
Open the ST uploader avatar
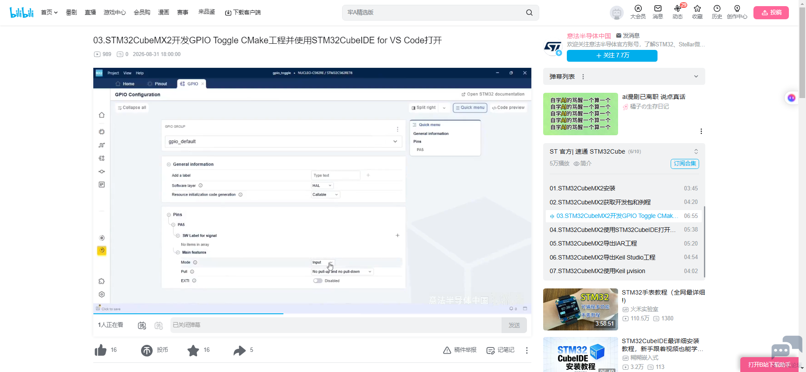pyautogui.click(x=552, y=47)
